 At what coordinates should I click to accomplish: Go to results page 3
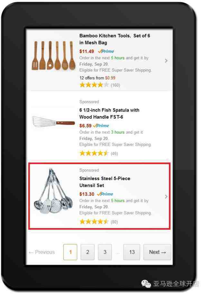(x=105, y=252)
